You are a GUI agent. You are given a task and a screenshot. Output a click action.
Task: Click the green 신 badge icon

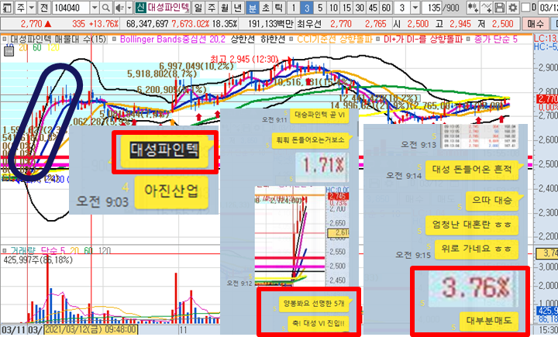pyautogui.click(x=140, y=8)
